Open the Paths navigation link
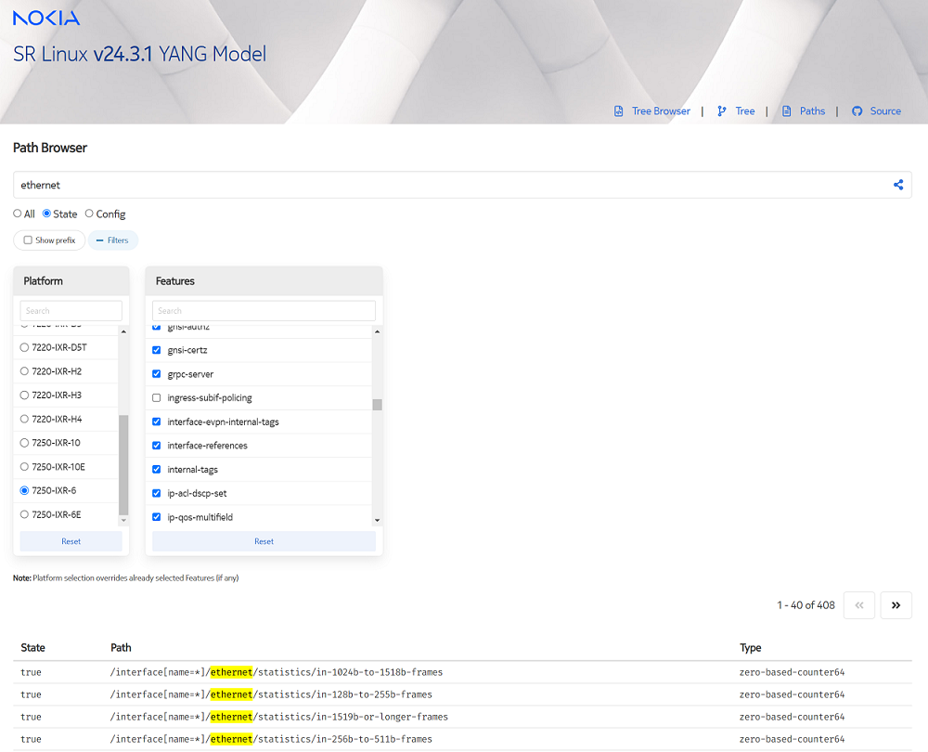 (812, 111)
